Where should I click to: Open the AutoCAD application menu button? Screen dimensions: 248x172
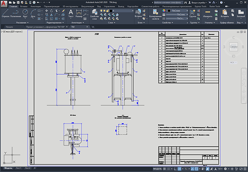point(4,3)
